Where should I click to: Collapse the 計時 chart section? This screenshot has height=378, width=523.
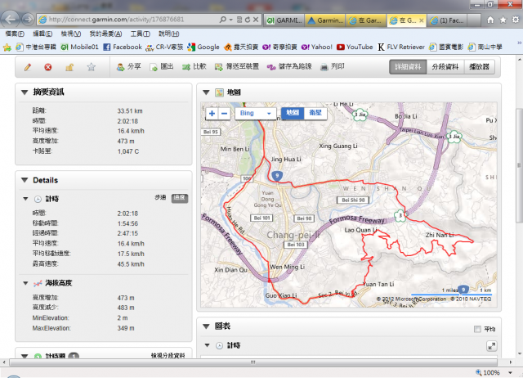[207, 345]
